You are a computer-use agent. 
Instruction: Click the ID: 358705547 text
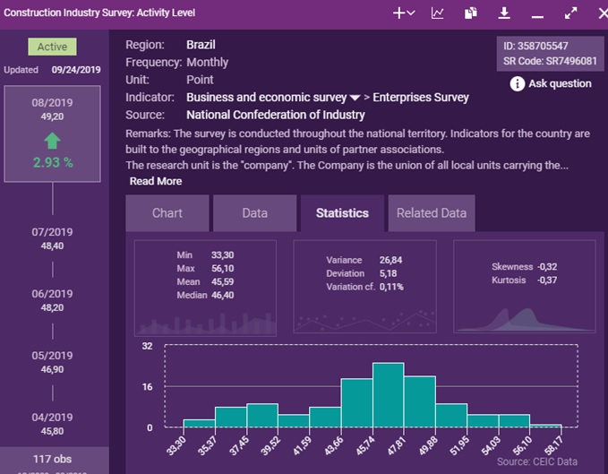coord(535,47)
